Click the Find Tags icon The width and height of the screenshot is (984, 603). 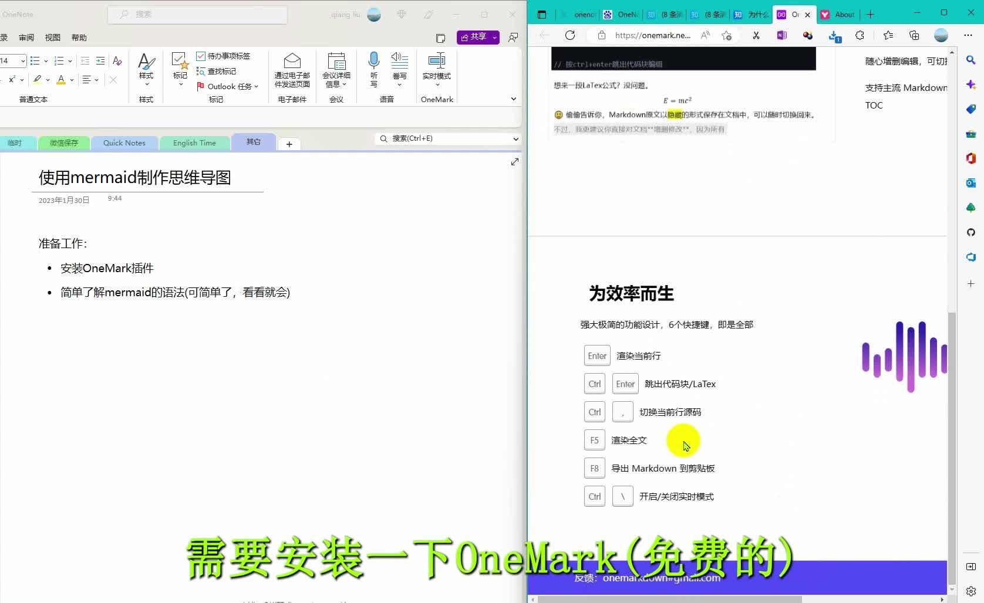pyautogui.click(x=201, y=71)
